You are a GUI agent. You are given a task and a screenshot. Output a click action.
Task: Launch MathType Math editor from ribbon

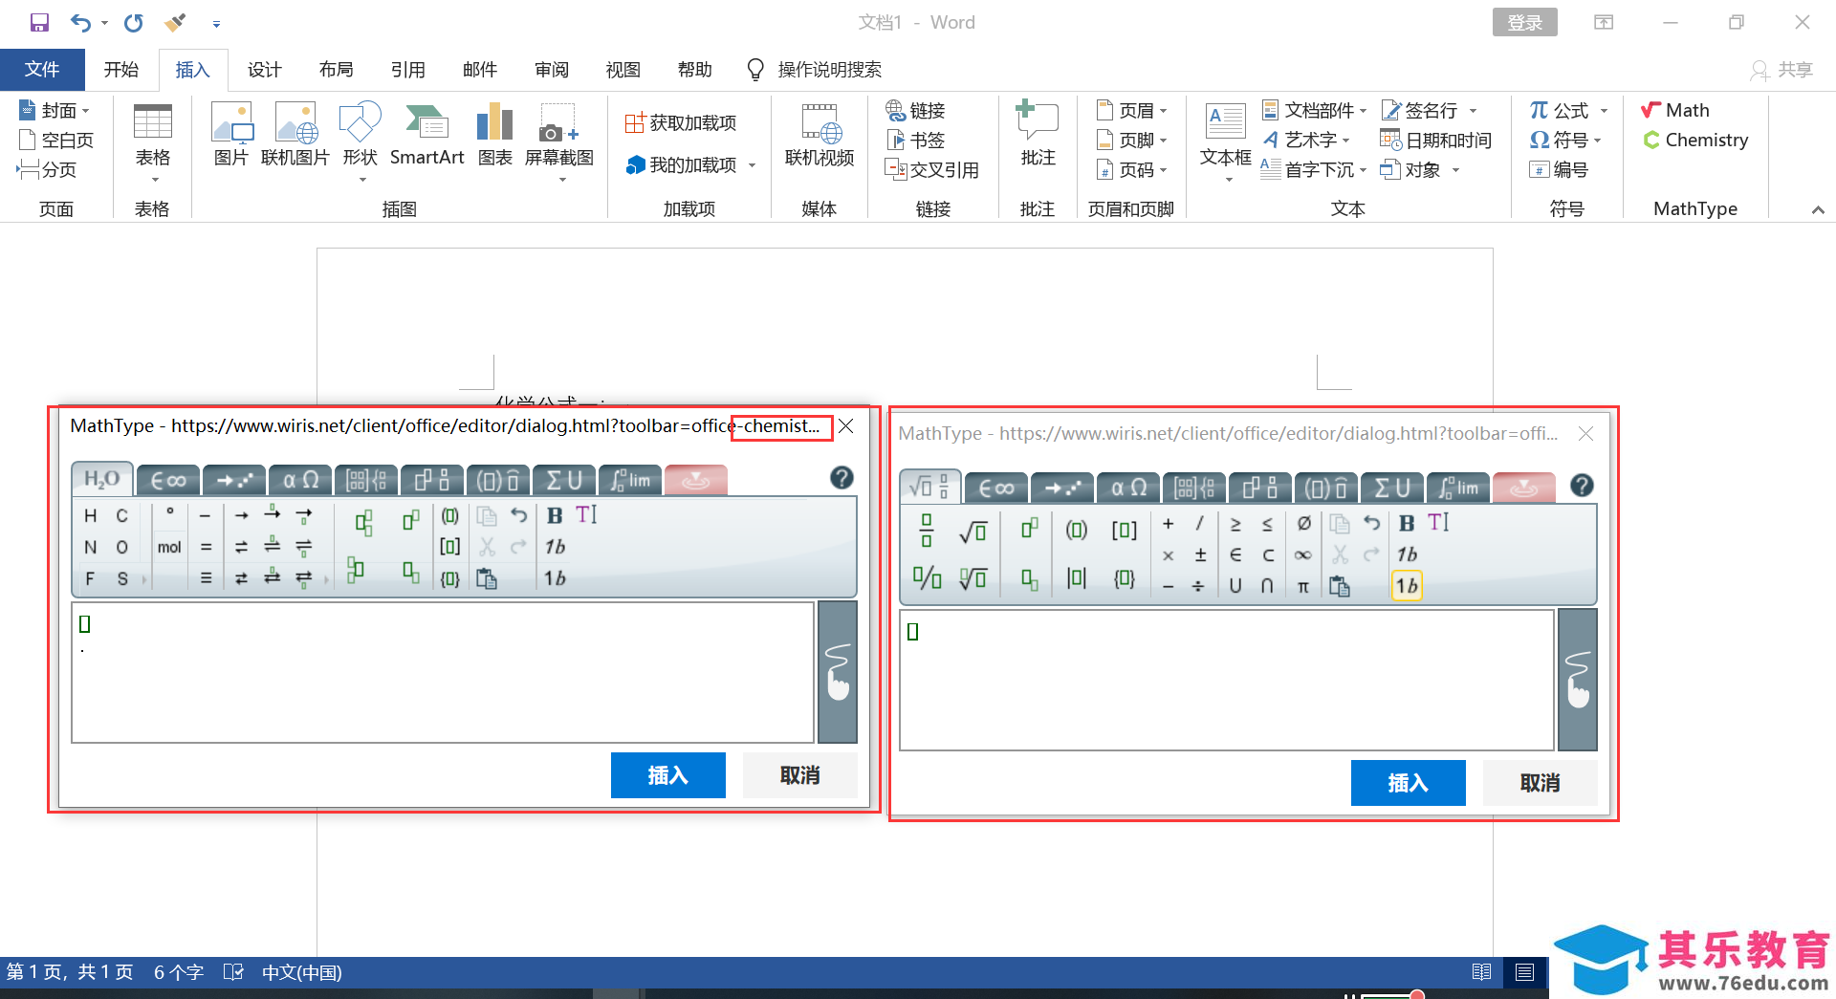tap(1675, 110)
